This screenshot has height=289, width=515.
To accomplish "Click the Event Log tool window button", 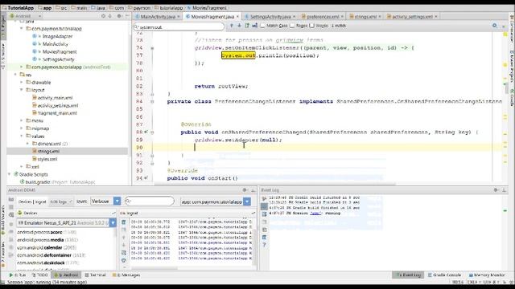I will (x=408, y=275).
